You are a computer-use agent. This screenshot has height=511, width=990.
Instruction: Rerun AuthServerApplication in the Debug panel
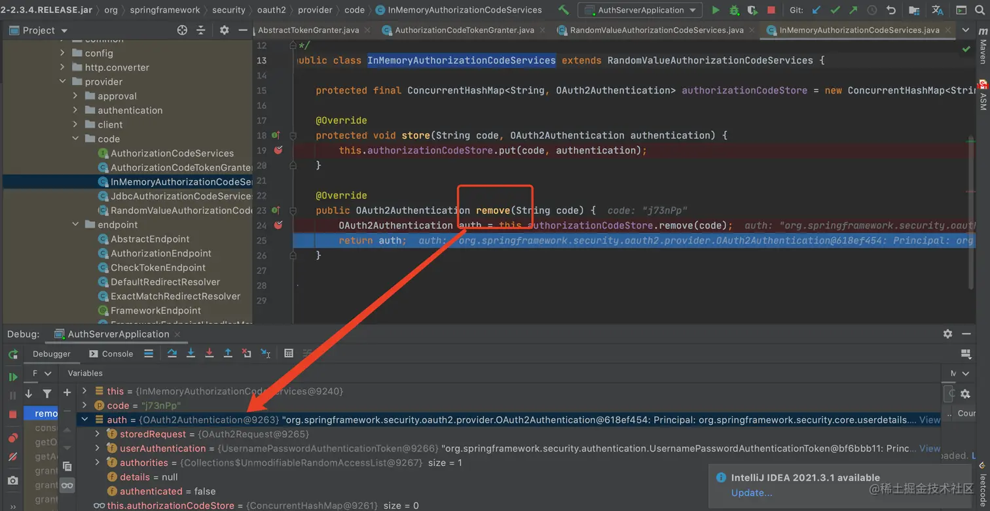[x=13, y=354]
